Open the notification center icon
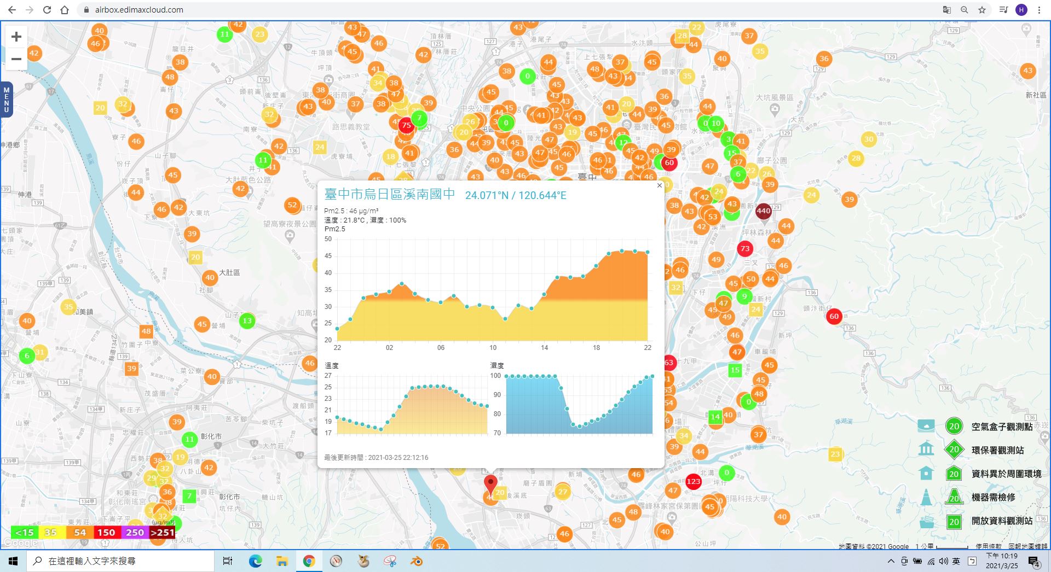The width and height of the screenshot is (1051, 572). [x=1034, y=562]
